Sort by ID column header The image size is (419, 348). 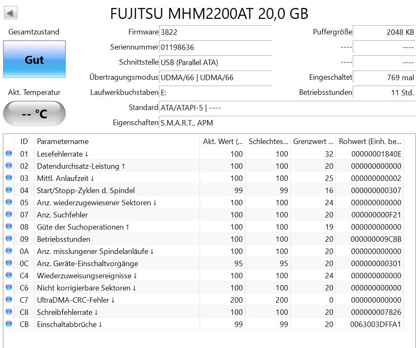[x=24, y=141]
